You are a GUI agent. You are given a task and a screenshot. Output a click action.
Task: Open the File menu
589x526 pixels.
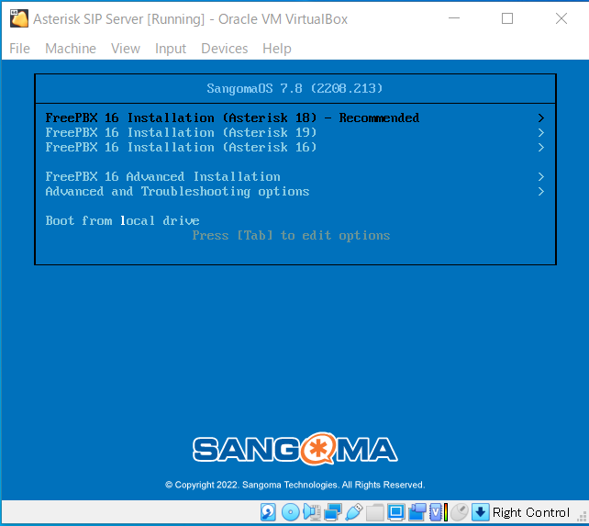tap(19, 49)
